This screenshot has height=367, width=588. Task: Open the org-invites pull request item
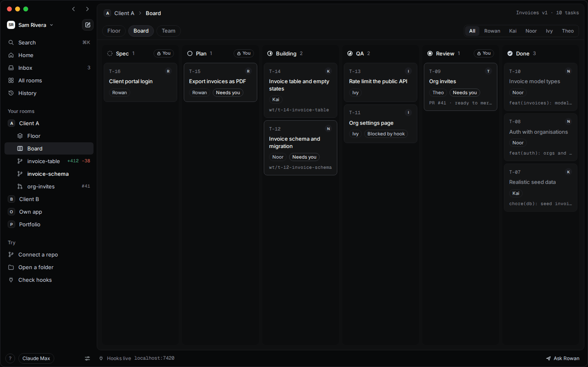click(49, 186)
